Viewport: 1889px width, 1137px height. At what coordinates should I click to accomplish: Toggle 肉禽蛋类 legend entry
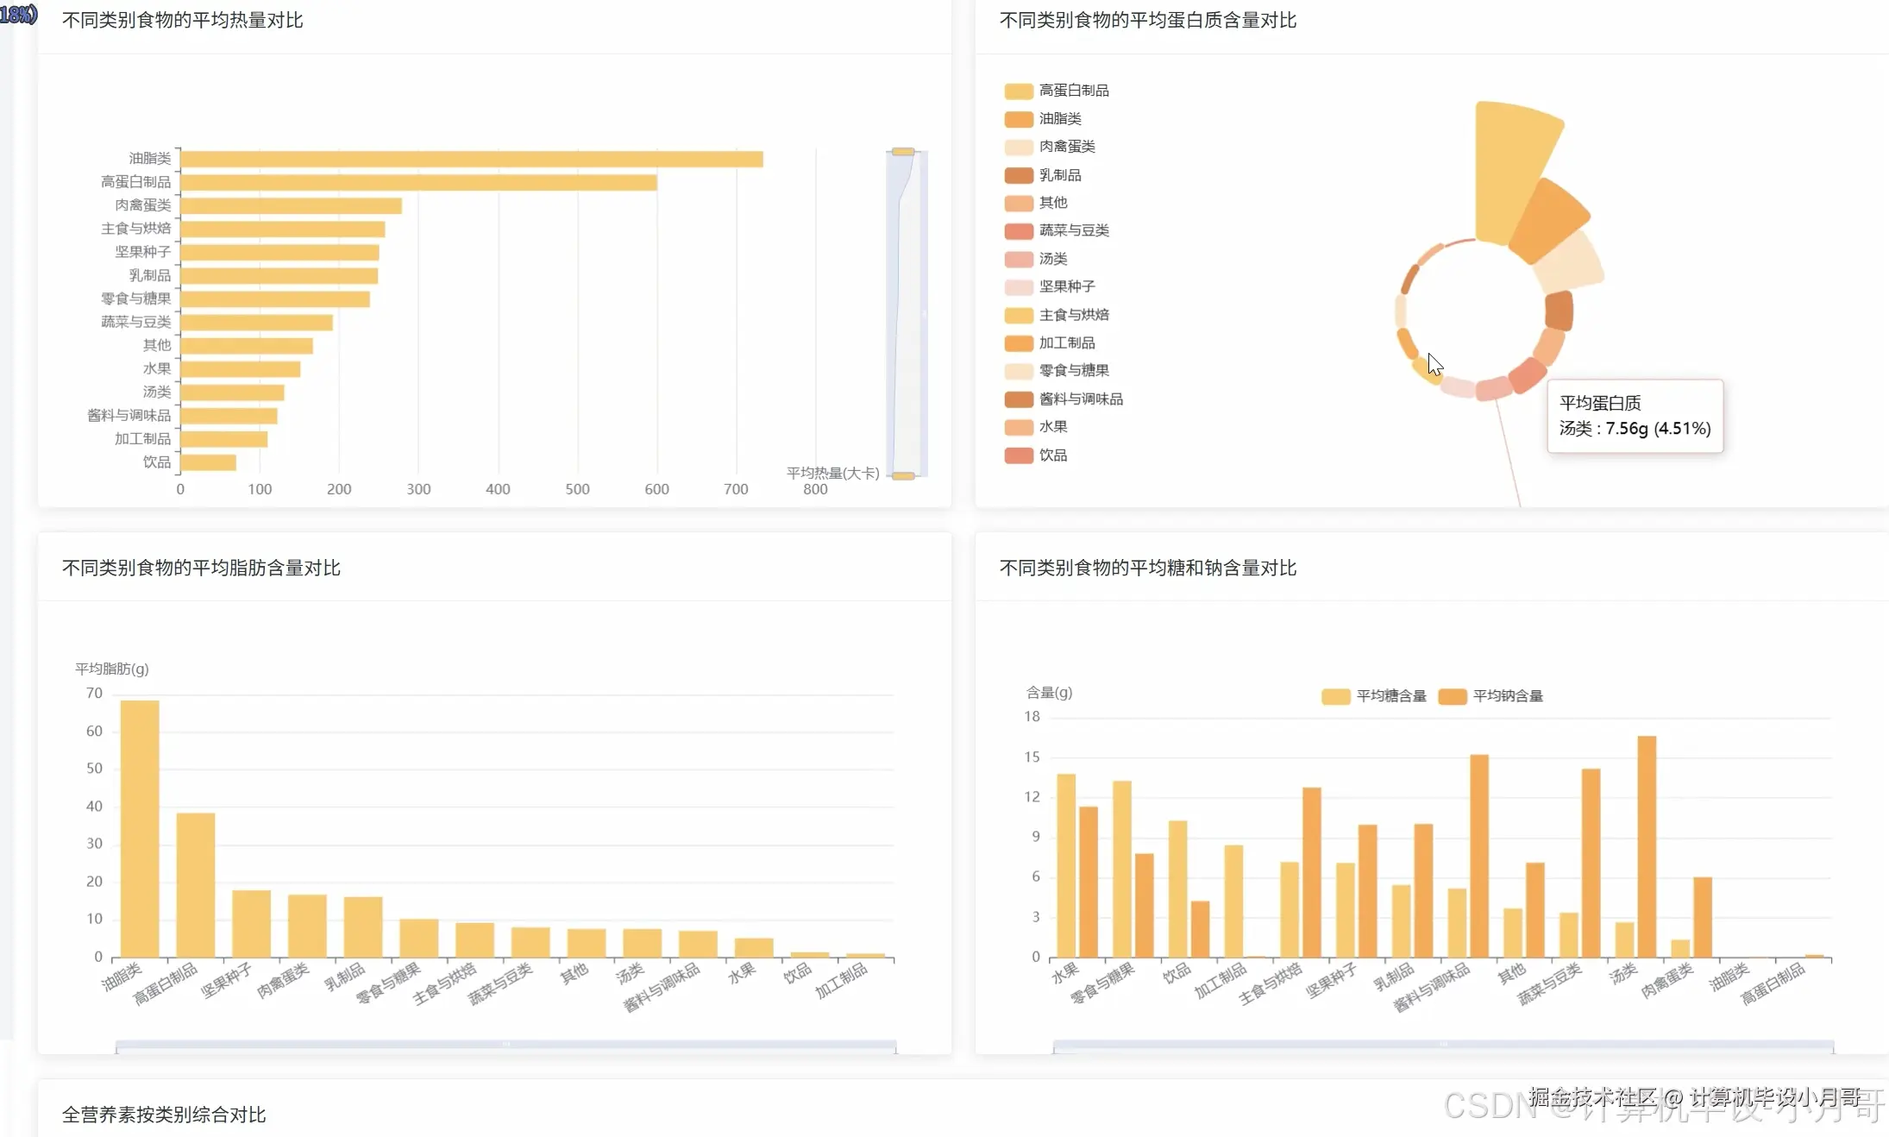1066,147
